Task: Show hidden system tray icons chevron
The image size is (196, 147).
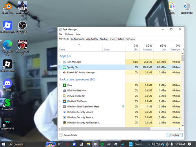Action: [149, 144]
